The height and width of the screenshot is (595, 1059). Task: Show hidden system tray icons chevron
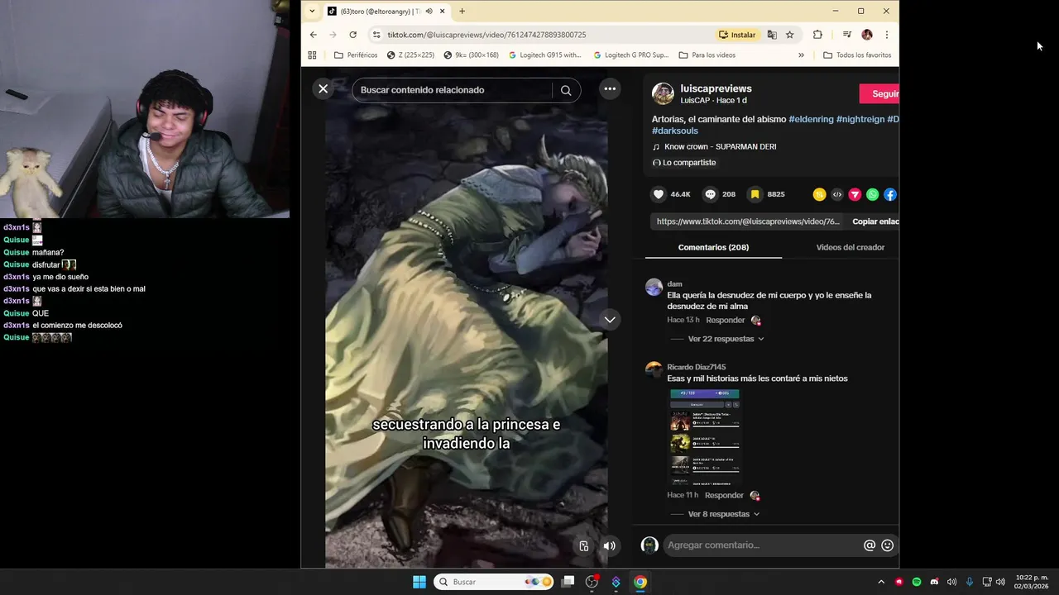(881, 582)
